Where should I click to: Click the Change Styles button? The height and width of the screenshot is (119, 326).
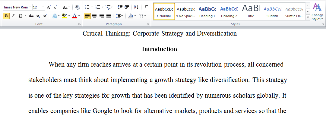(318, 12)
